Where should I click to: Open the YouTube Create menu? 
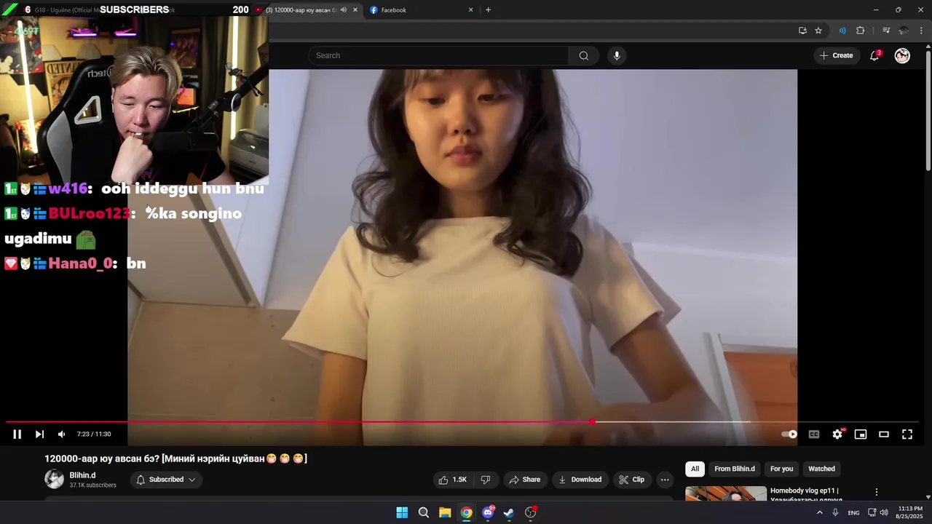point(836,55)
